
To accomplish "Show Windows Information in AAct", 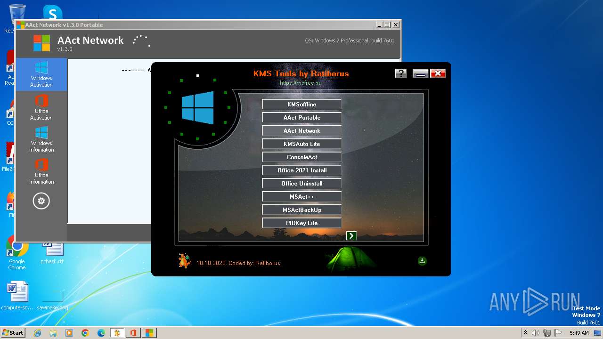I will tap(41, 139).
